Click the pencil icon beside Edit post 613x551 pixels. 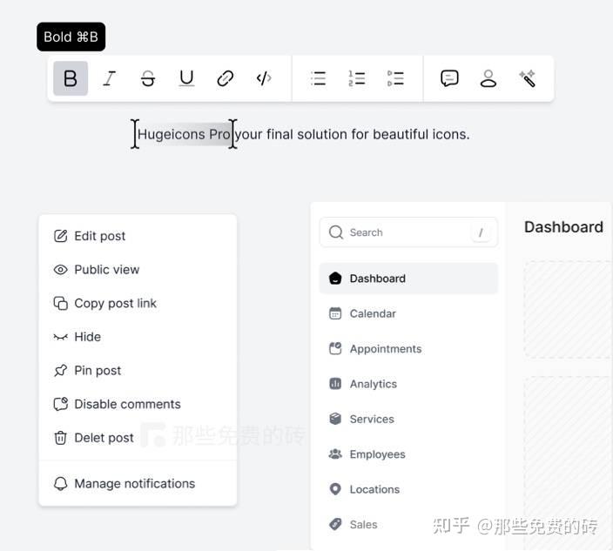[x=61, y=236]
